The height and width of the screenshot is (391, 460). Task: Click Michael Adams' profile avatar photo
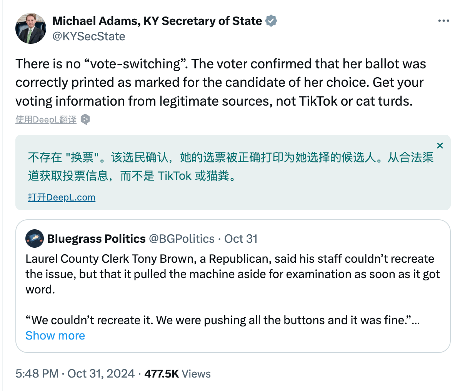coord(31,28)
